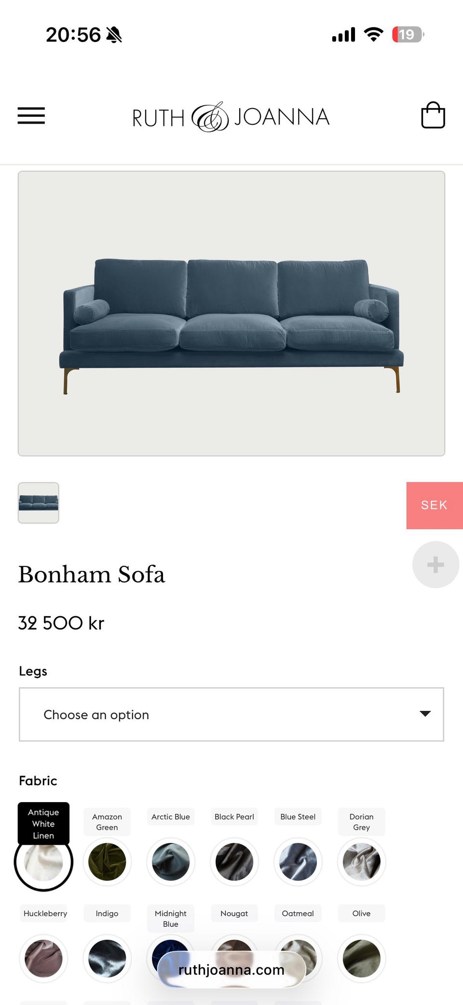Select the small sofa thumbnail image

pyautogui.click(x=39, y=503)
